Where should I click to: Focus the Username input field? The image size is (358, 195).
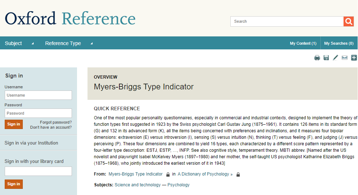[x=38, y=95]
